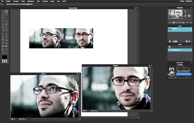Click the Accedi link
194x123 pixels.
coord(182,1)
